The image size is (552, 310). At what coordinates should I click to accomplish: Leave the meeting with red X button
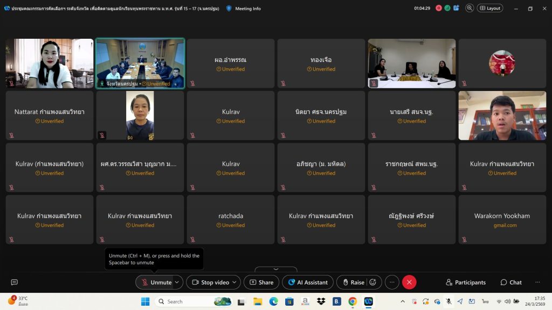coord(409,283)
